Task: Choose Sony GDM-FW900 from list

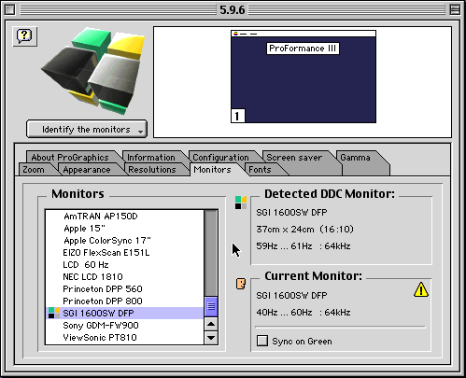Action: (124, 325)
